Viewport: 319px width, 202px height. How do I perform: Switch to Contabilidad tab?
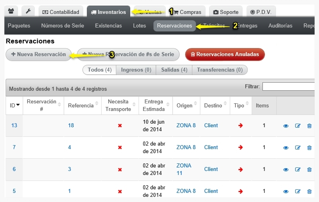pos(61,12)
